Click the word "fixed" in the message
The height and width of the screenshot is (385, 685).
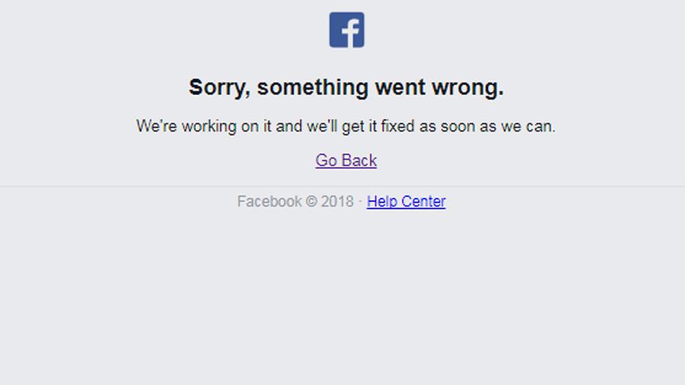tap(397, 126)
